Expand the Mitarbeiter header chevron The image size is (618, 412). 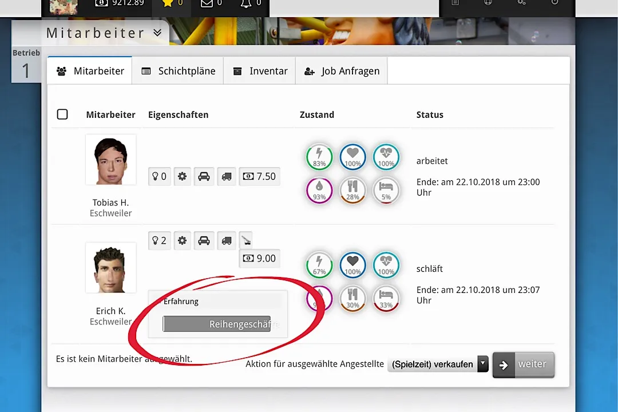(157, 33)
